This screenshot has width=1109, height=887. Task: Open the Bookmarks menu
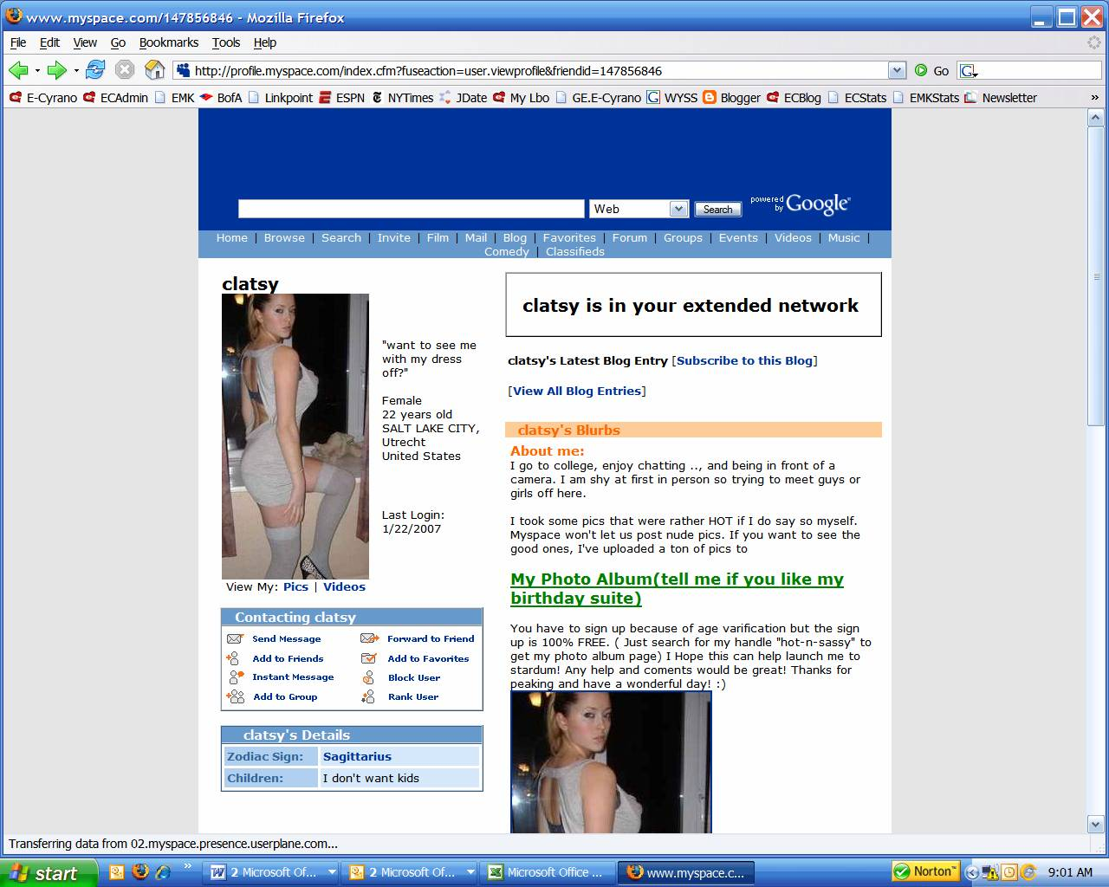click(169, 42)
